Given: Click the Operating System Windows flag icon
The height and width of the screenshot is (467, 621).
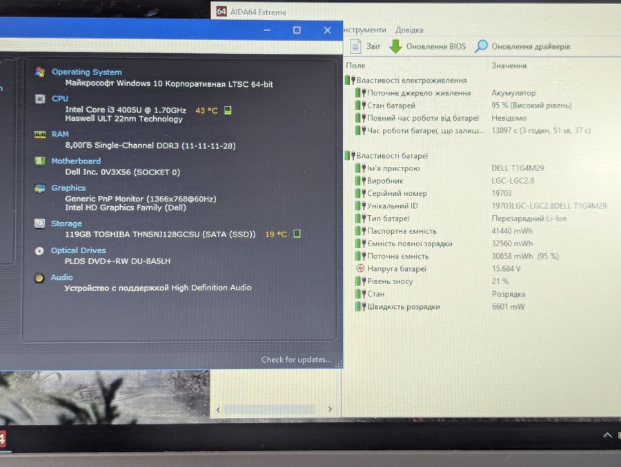Looking at the screenshot, I should click(40, 72).
